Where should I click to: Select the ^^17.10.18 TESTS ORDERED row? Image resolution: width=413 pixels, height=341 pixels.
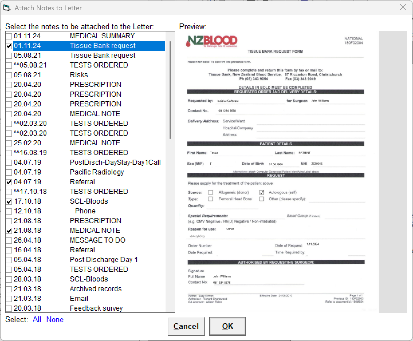89,192
